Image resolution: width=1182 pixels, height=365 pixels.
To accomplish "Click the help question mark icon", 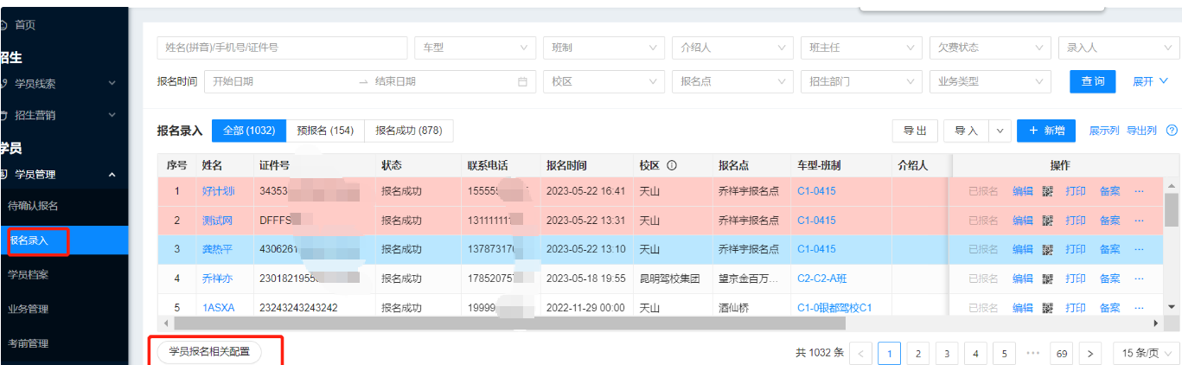I will [1172, 131].
